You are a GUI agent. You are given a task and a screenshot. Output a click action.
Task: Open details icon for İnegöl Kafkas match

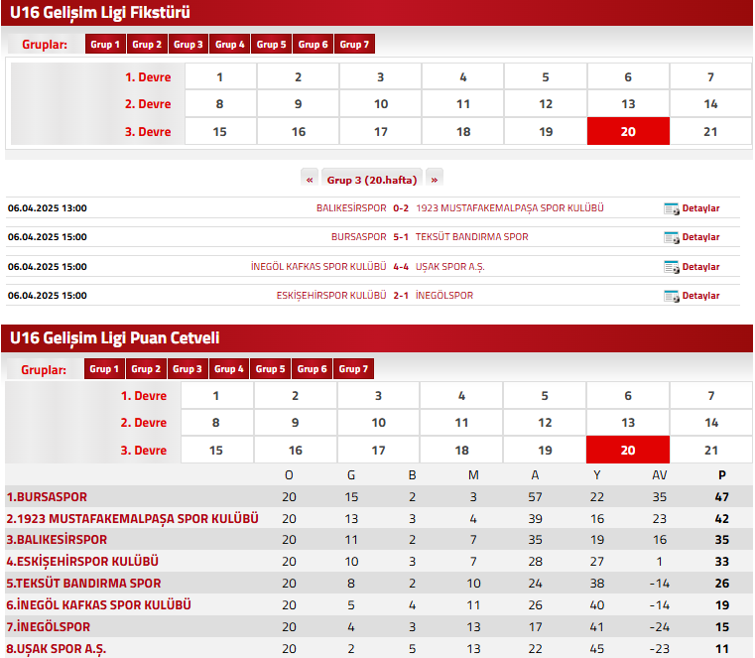click(x=672, y=267)
